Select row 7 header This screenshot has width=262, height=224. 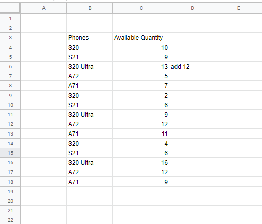[10, 76]
